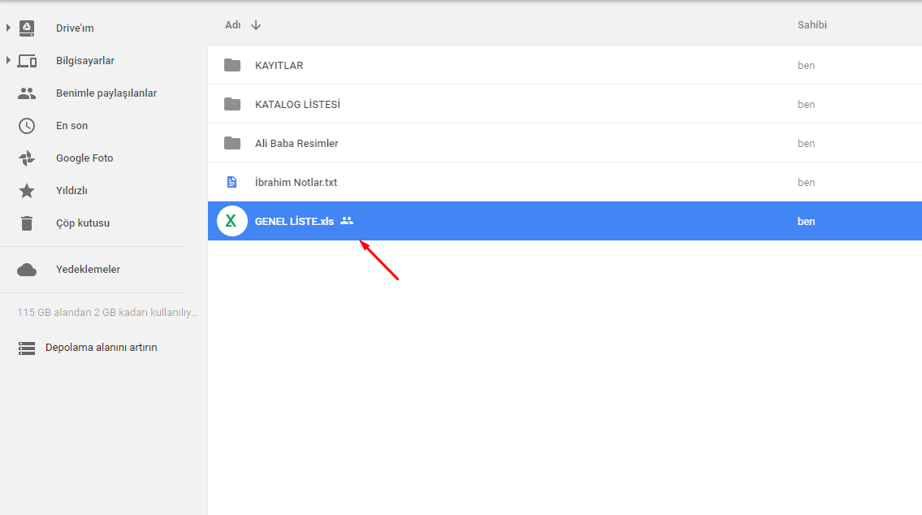This screenshot has width=922, height=515.
Task: Open Benimle paylaşılanlar section
Action: coord(106,93)
